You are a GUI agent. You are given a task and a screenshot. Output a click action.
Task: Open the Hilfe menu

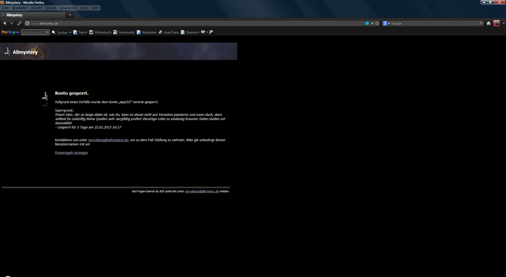96,8
